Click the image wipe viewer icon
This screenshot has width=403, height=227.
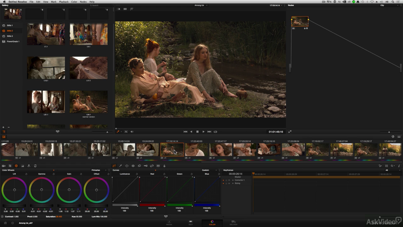[119, 9]
